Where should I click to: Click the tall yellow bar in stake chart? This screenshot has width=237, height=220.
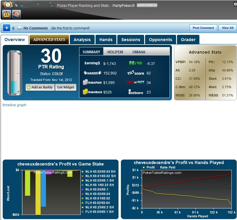38,193
